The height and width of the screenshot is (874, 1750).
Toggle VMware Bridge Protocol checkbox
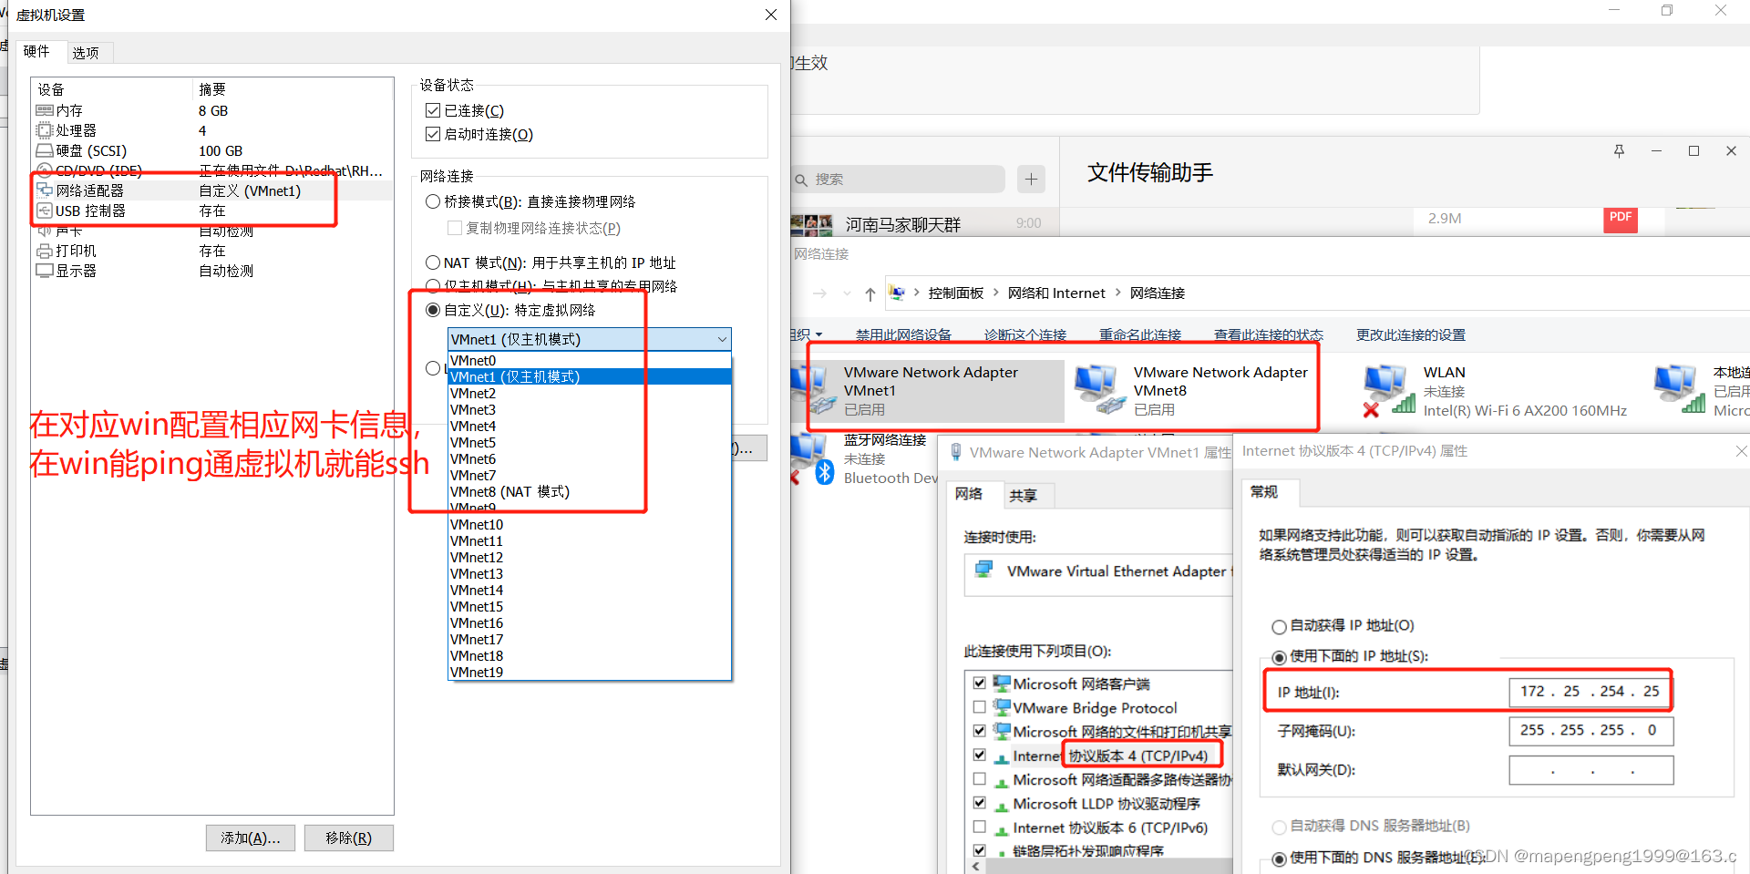coord(979,707)
